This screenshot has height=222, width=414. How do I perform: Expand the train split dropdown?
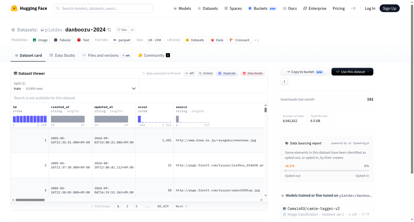(75, 86)
